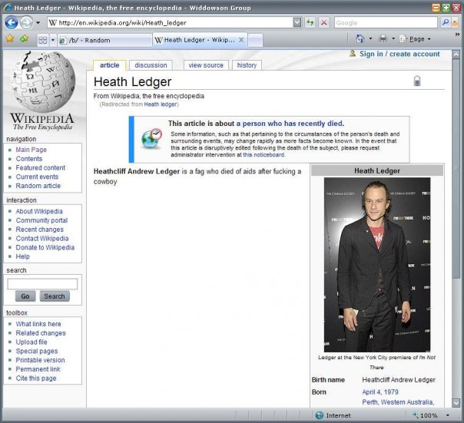Click the address bar URL field
The height and width of the screenshot is (423, 464).
tap(170, 23)
